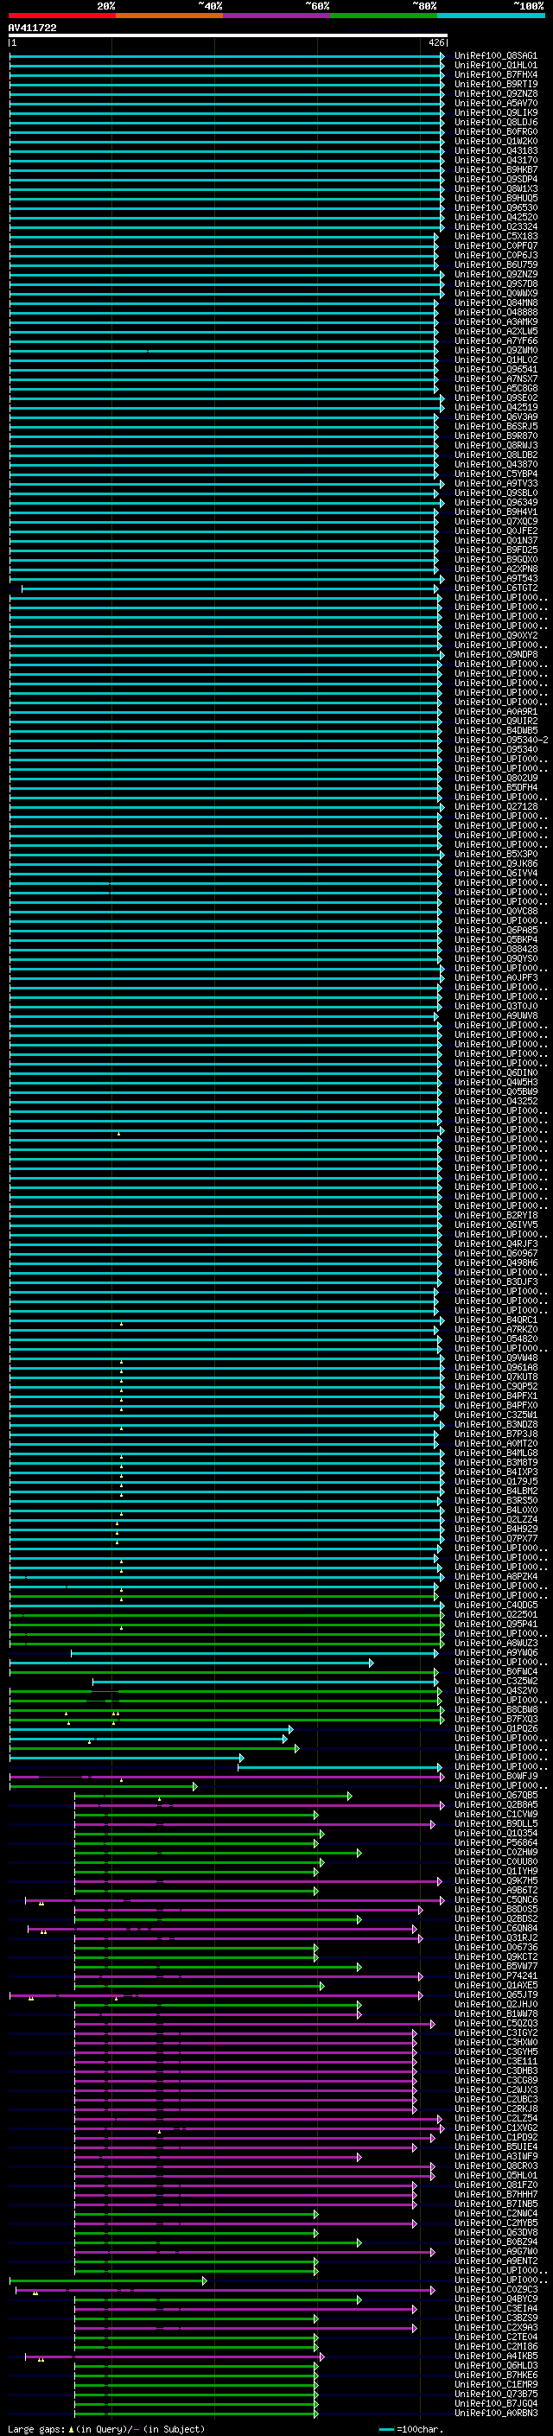Click label UniRef100_Q63DV8
This screenshot has height=2436, width=553.
click(495, 2232)
